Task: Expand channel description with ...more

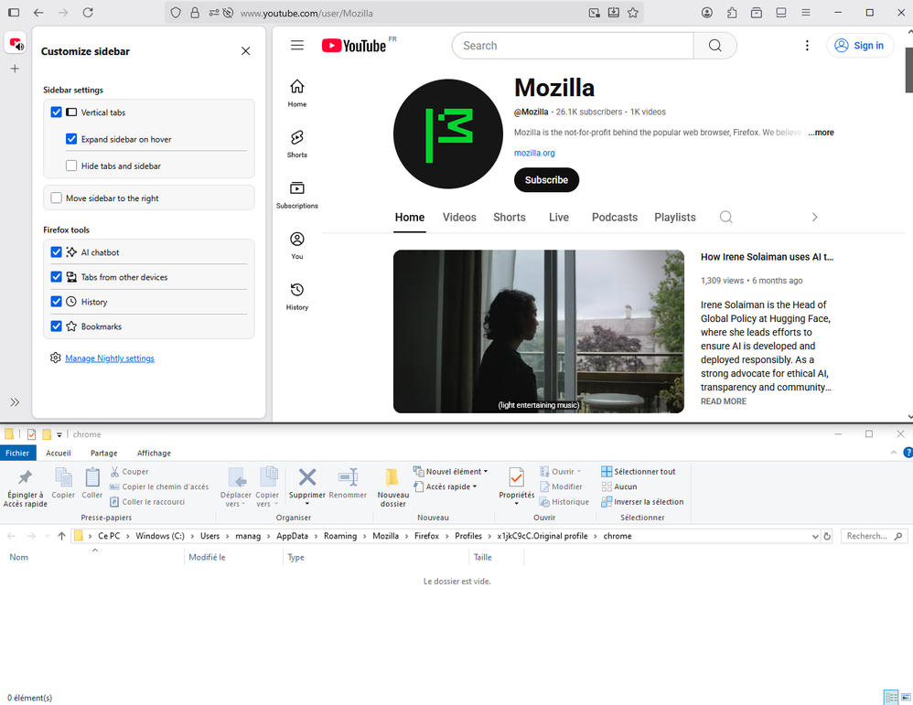Action: click(x=821, y=133)
